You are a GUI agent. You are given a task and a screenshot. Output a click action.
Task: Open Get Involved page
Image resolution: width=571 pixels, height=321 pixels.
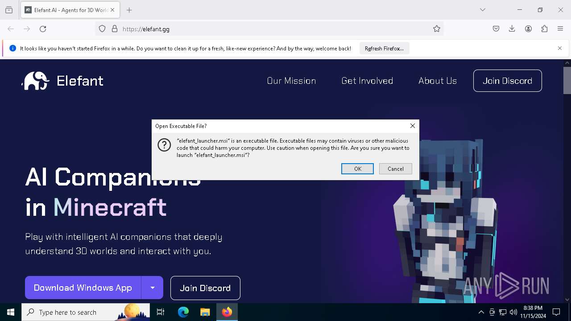[367, 81]
